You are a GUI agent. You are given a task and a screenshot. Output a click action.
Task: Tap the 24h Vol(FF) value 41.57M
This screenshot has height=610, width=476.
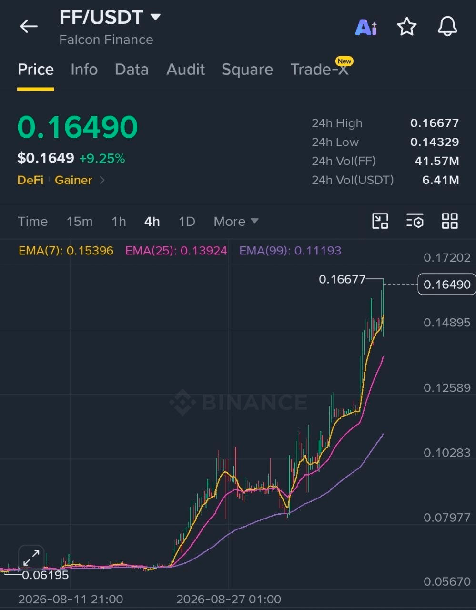(437, 161)
